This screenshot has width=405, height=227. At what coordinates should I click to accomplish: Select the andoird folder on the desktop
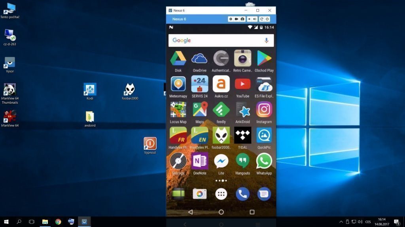click(x=90, y=119)
